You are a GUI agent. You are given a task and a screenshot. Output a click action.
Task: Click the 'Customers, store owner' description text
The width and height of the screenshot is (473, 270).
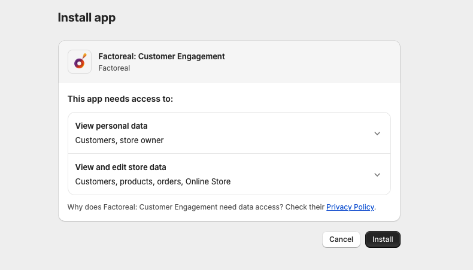(119, 141)
